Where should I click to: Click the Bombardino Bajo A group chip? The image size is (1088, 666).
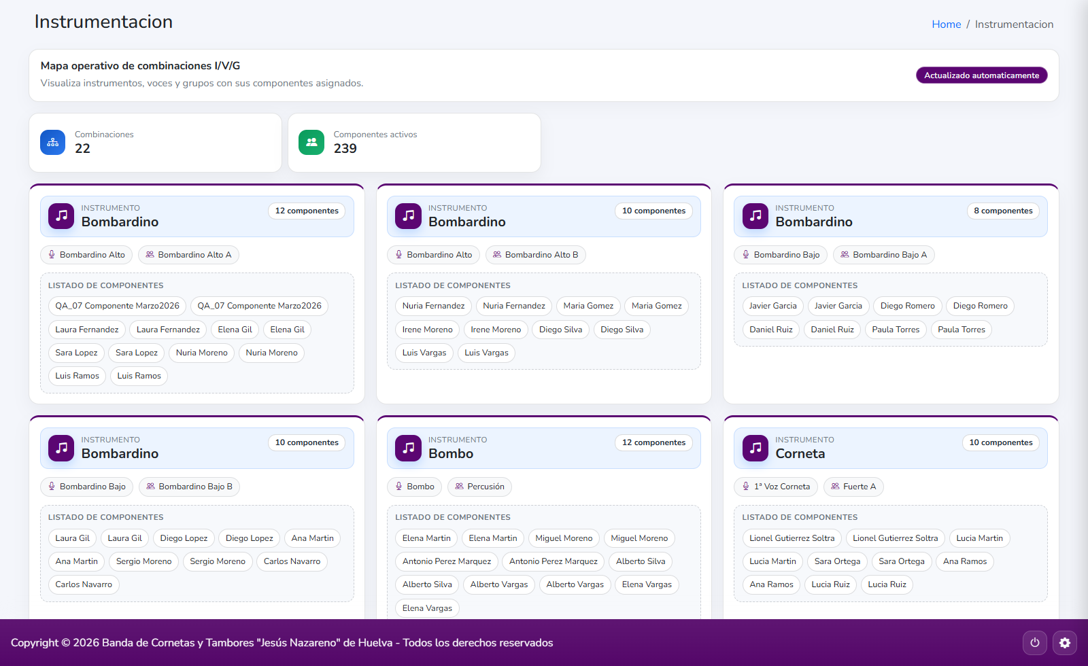[883, 255]
